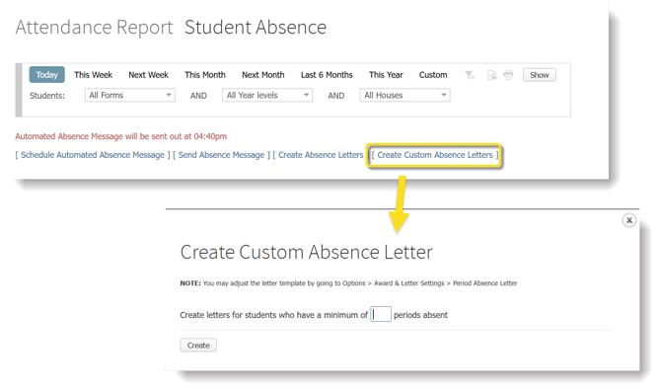Click the print report icon
Image resolution: width=661 pixels, height=392 pixels.
[x=508, y=75]
